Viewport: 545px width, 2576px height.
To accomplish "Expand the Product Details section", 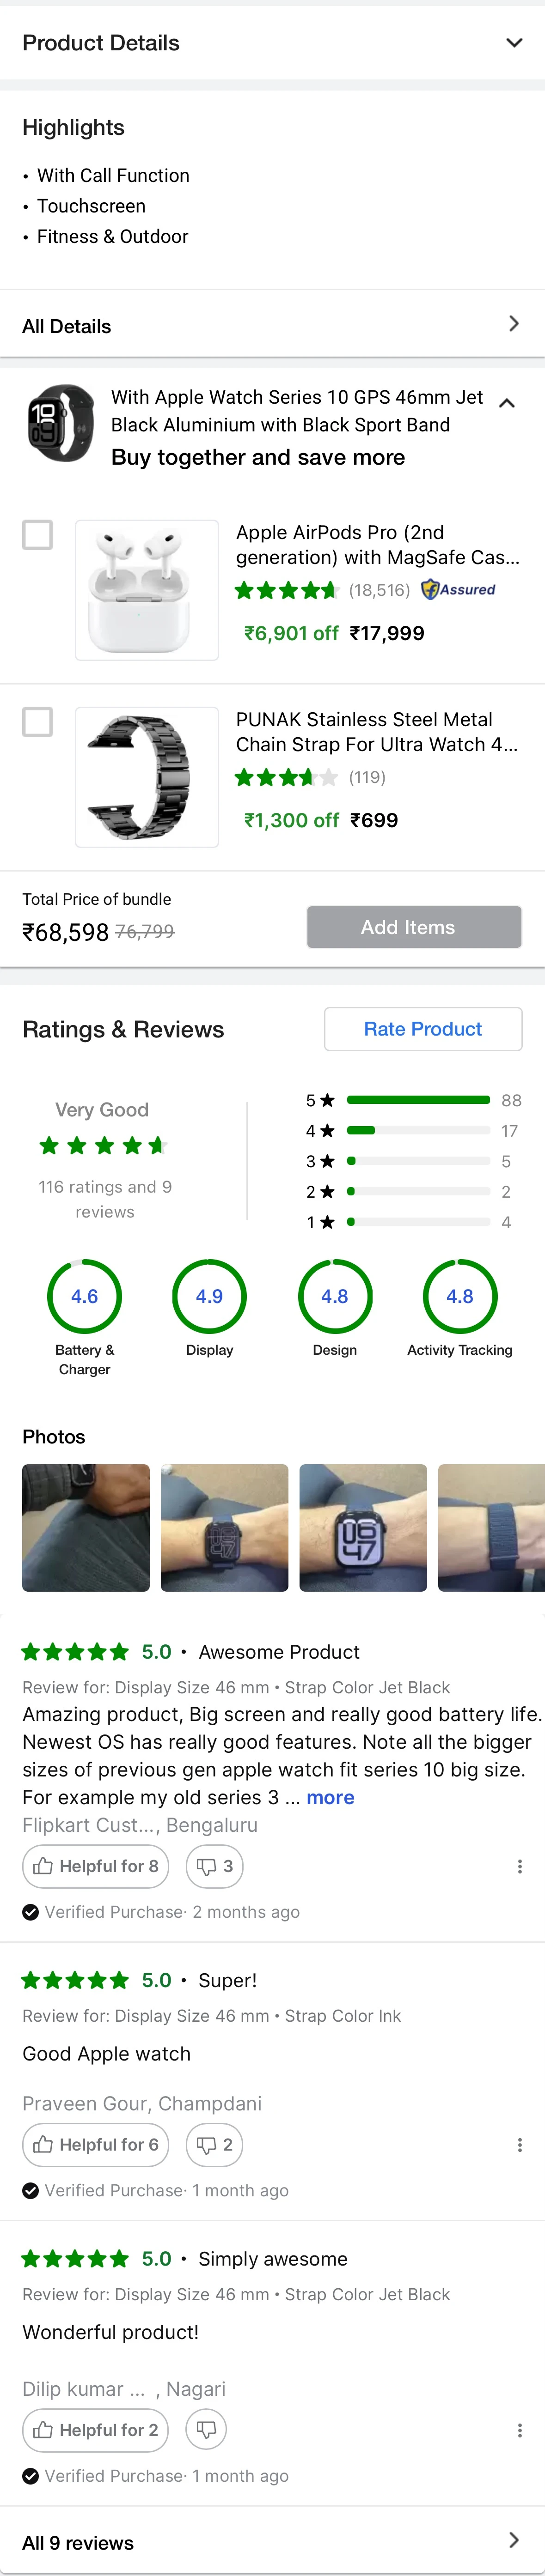I will pyautogui.click(x=272, y=43).
